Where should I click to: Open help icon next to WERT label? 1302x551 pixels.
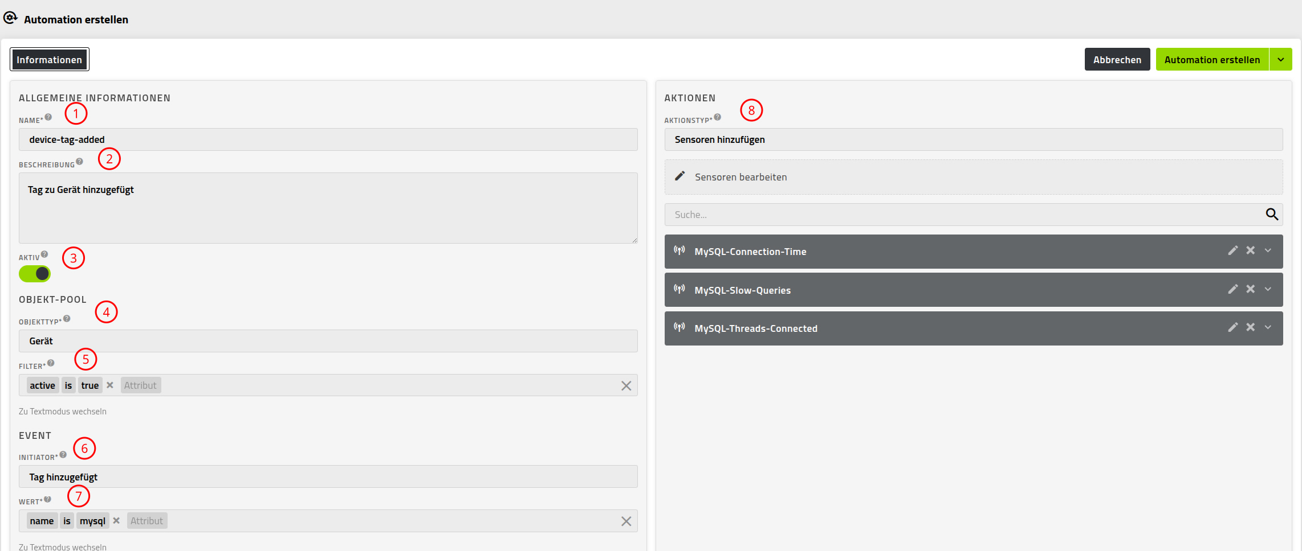(x=48, y=499)
